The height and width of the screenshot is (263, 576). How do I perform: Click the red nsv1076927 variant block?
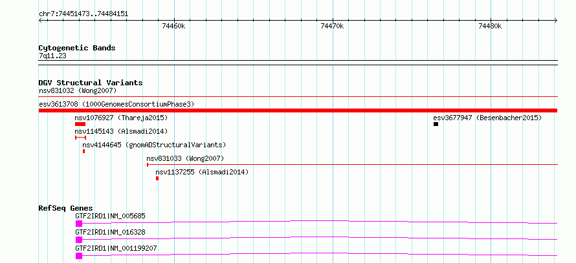click(80, 124)
